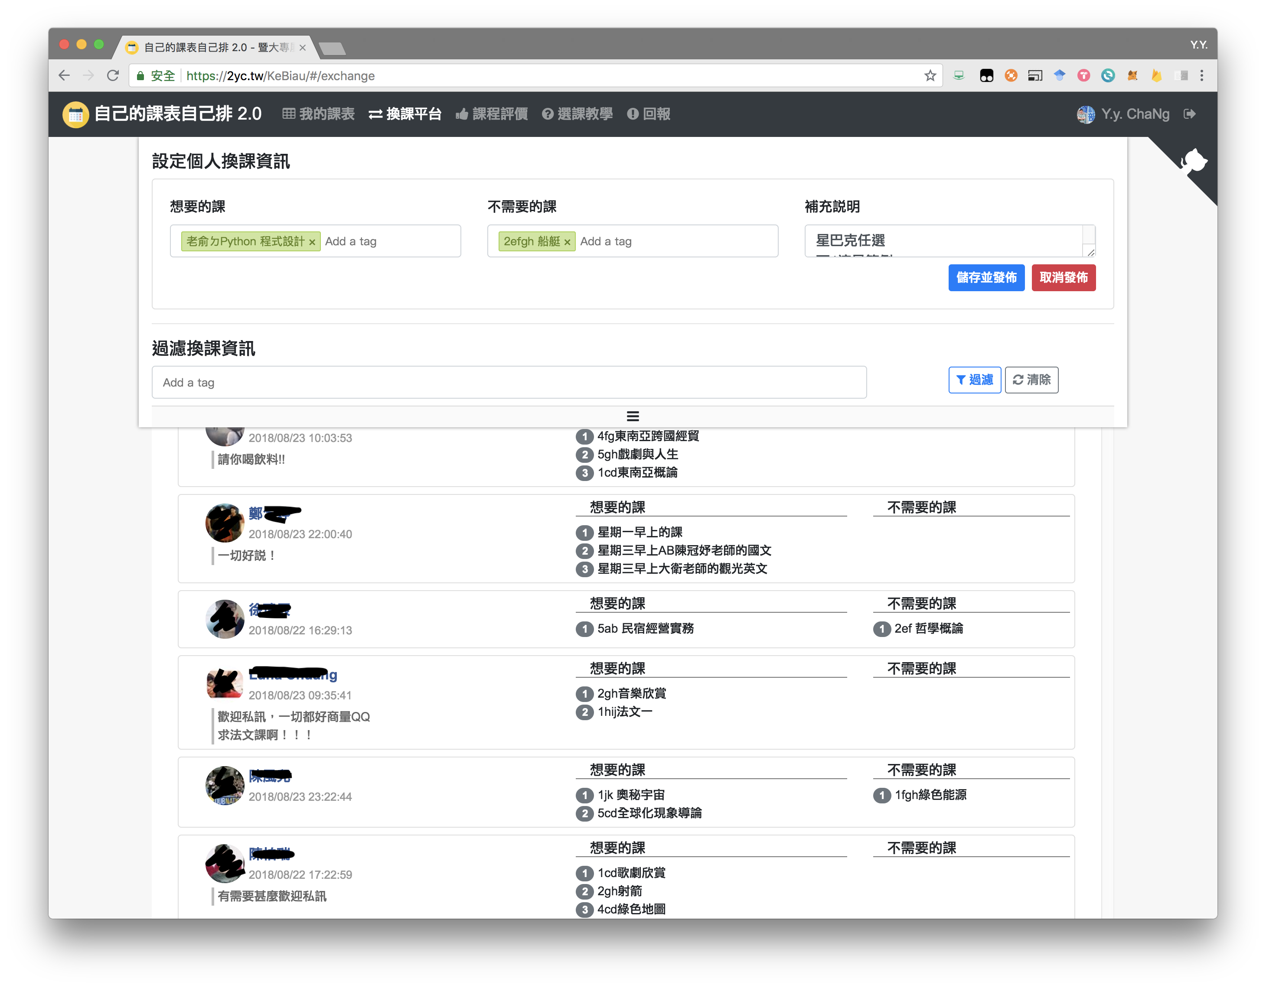Remove the 2efgh 船艇 tag
The width and height of the screenshot is (1266, 988).
567,242
